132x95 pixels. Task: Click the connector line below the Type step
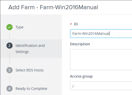(x=10, y=36)
